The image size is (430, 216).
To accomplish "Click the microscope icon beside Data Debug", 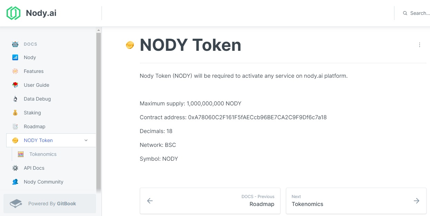I will [x=15, y=99].
